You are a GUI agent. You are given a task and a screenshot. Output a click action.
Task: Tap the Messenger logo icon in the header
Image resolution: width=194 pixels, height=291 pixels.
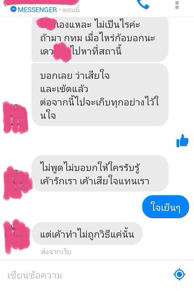click(13, 9)
